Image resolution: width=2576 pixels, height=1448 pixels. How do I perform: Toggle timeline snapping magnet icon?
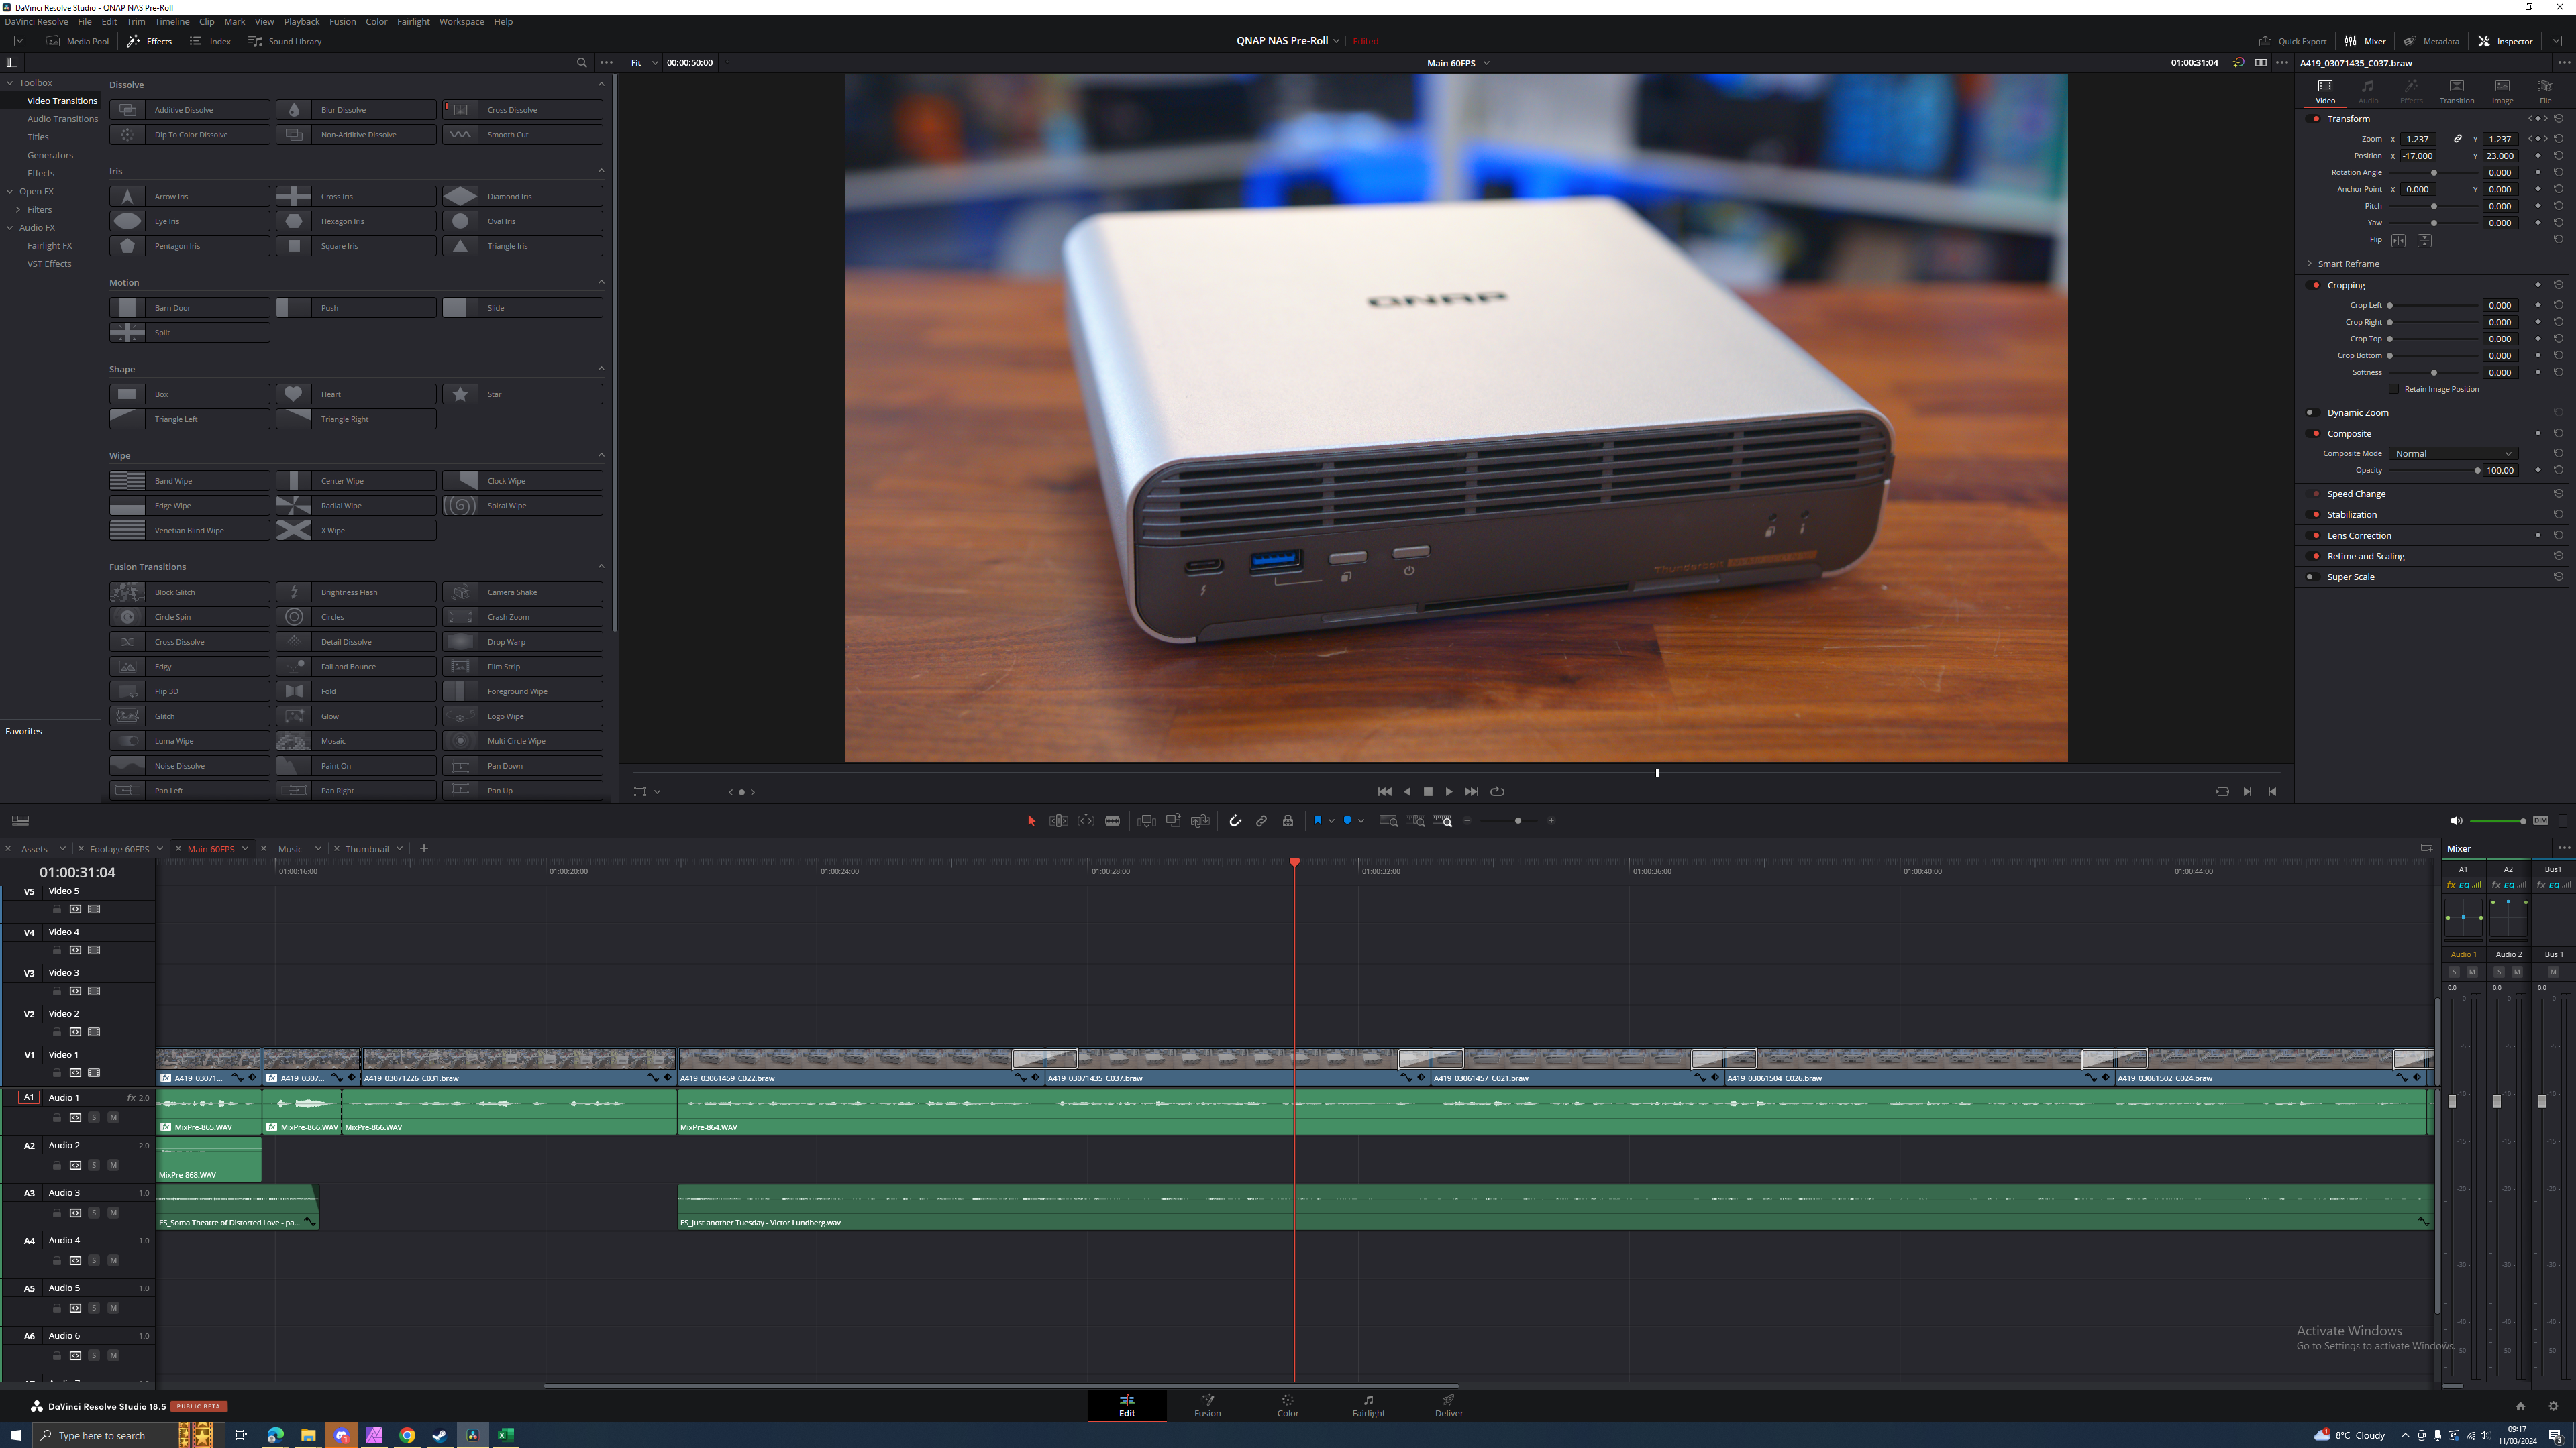[x=1235, y=820]
